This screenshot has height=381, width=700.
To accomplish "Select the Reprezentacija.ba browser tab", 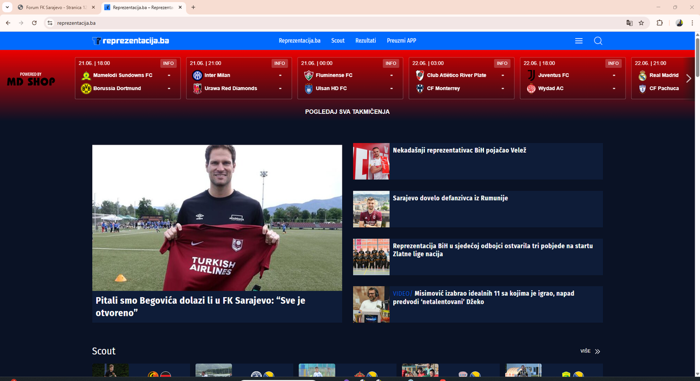I will pyautogui.click(x=143, y=7).
